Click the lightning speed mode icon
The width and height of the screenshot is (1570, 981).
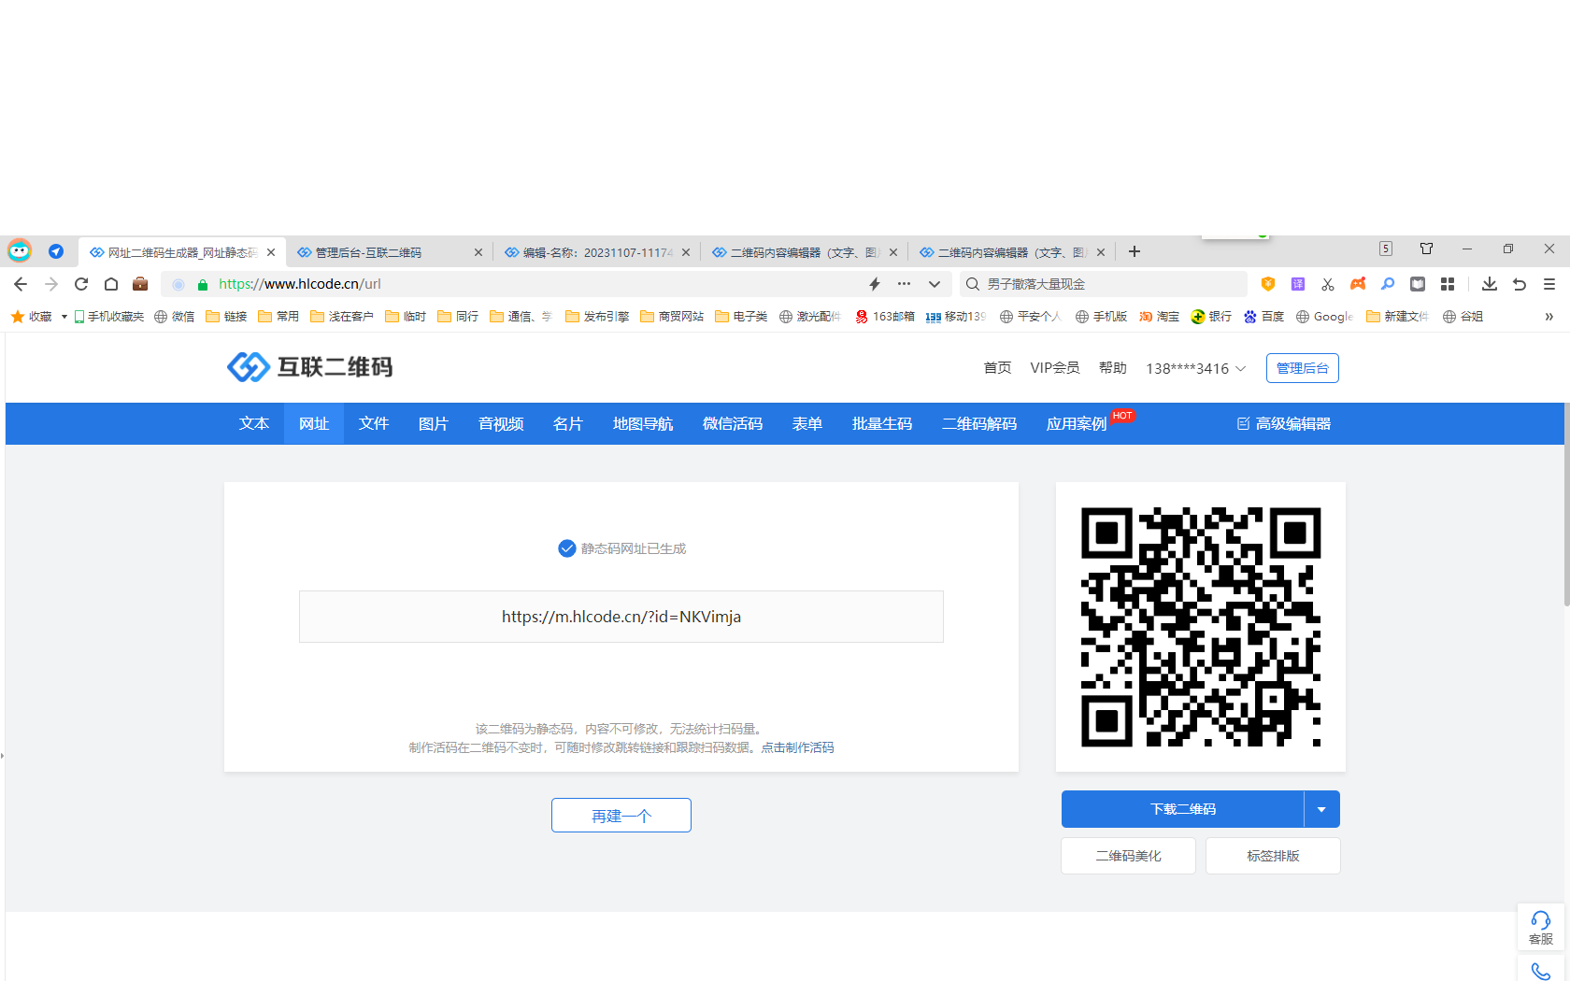[x=875, y=284]
